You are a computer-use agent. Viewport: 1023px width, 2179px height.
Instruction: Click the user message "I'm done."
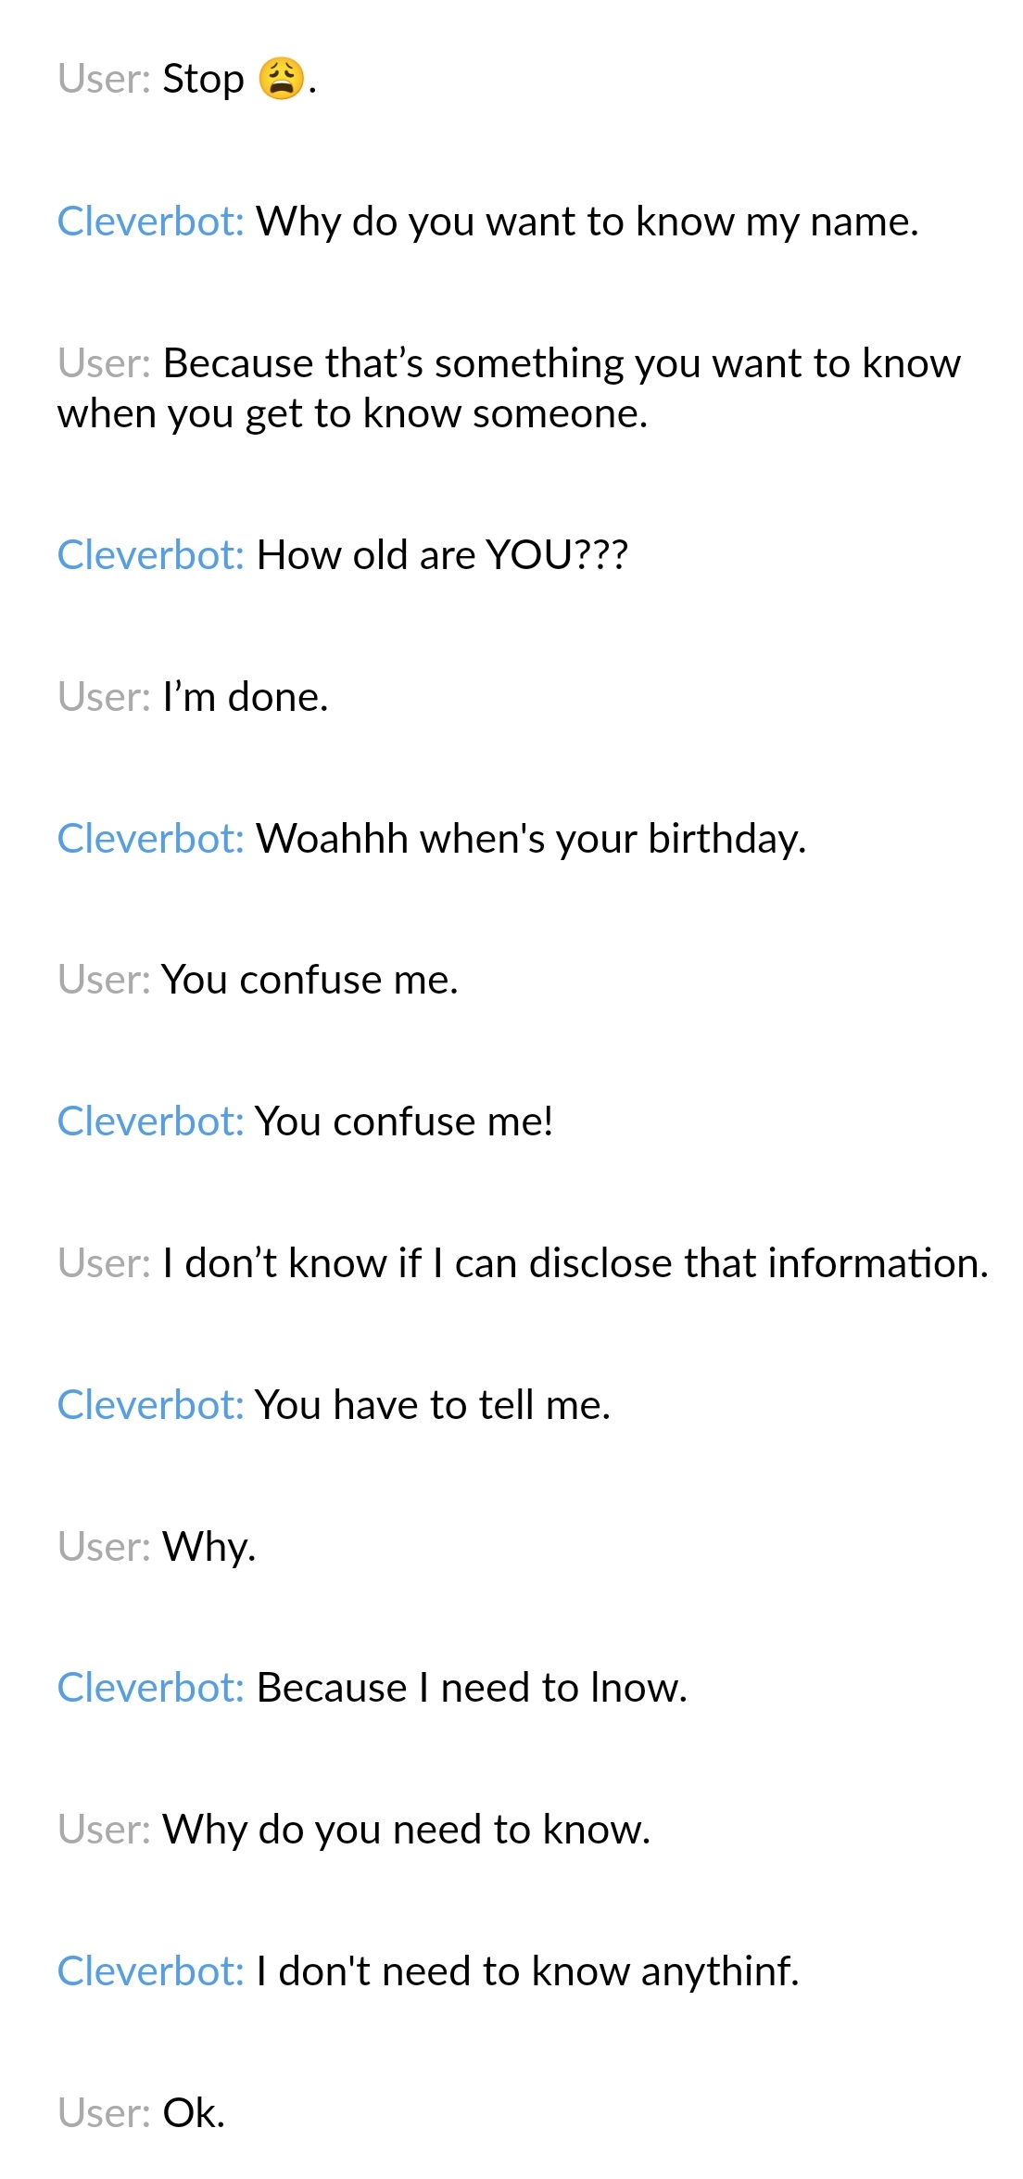[246, 697]
